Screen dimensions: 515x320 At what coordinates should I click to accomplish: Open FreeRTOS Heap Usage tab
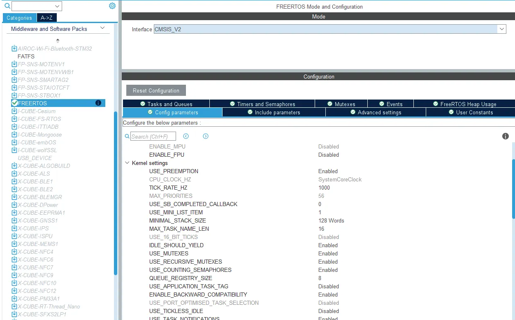point(464,104)
